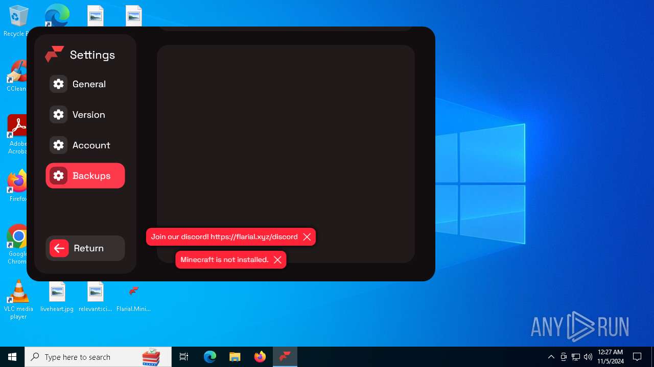Launch Firefox from the taskbar

[x=260, y=357]
